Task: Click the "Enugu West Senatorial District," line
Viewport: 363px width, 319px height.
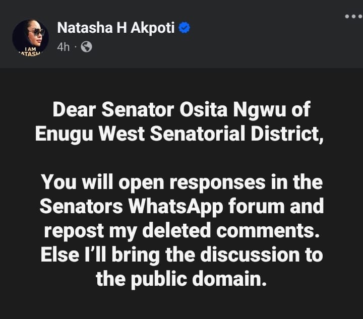Action: pyautogui.click(x=181, y=135)
